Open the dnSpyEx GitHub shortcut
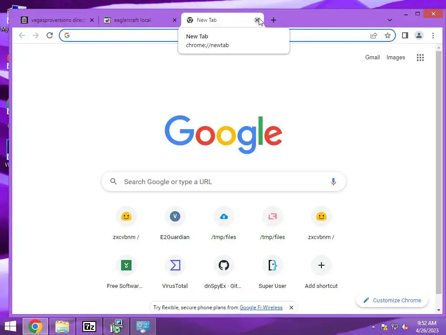Image resolution: width=446 pixels, height=335 pixels. pyautogui.click(x=224, y=273)
